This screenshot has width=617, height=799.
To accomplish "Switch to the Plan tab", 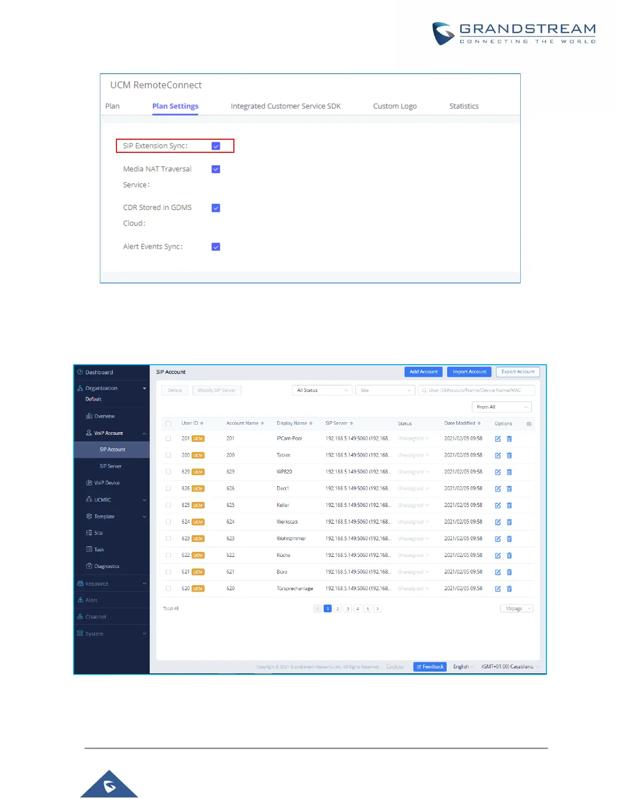I will pyautogui.click(x=112, y=106).
